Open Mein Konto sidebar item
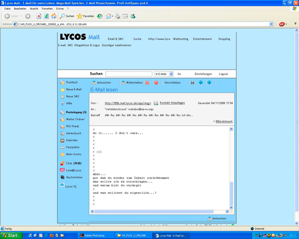Screen dimensions: 299x239 click(71, 154)
